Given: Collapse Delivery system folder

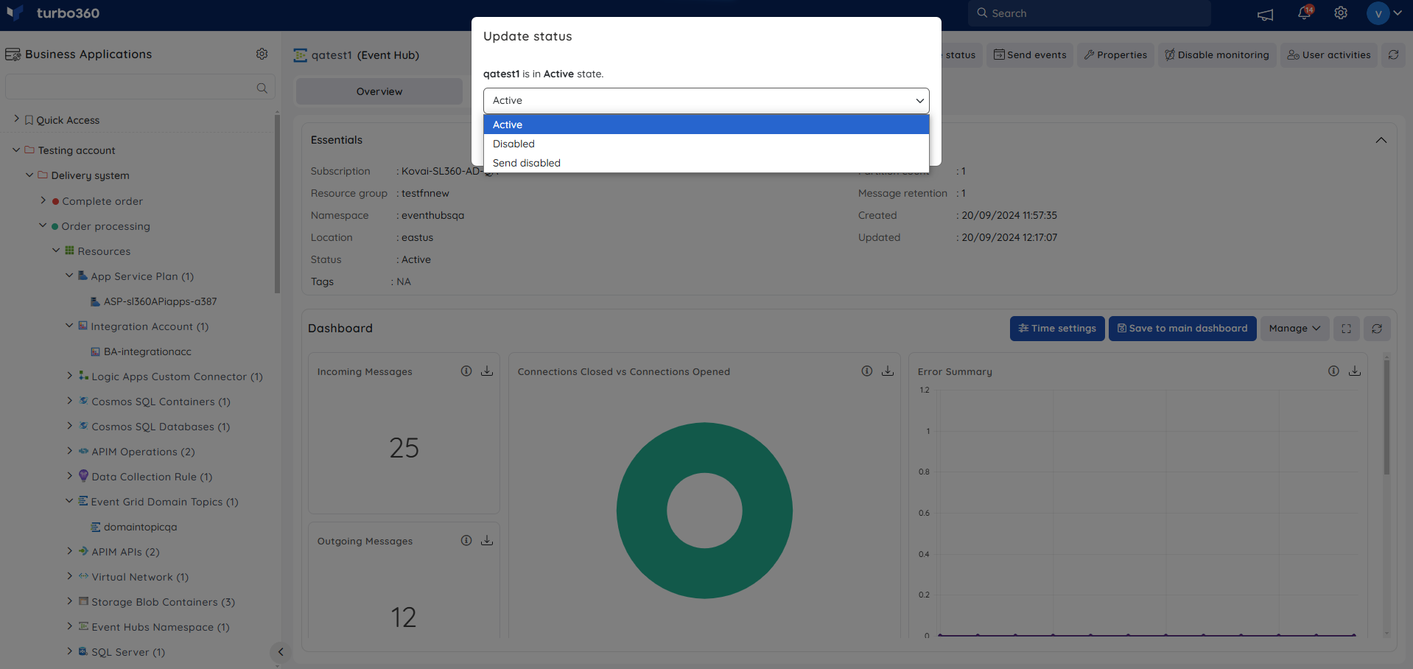Looking at the screenshot, I should [x=29, y=175].
